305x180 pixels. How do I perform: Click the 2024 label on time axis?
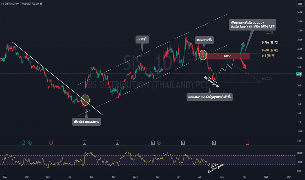click(135, 177)
